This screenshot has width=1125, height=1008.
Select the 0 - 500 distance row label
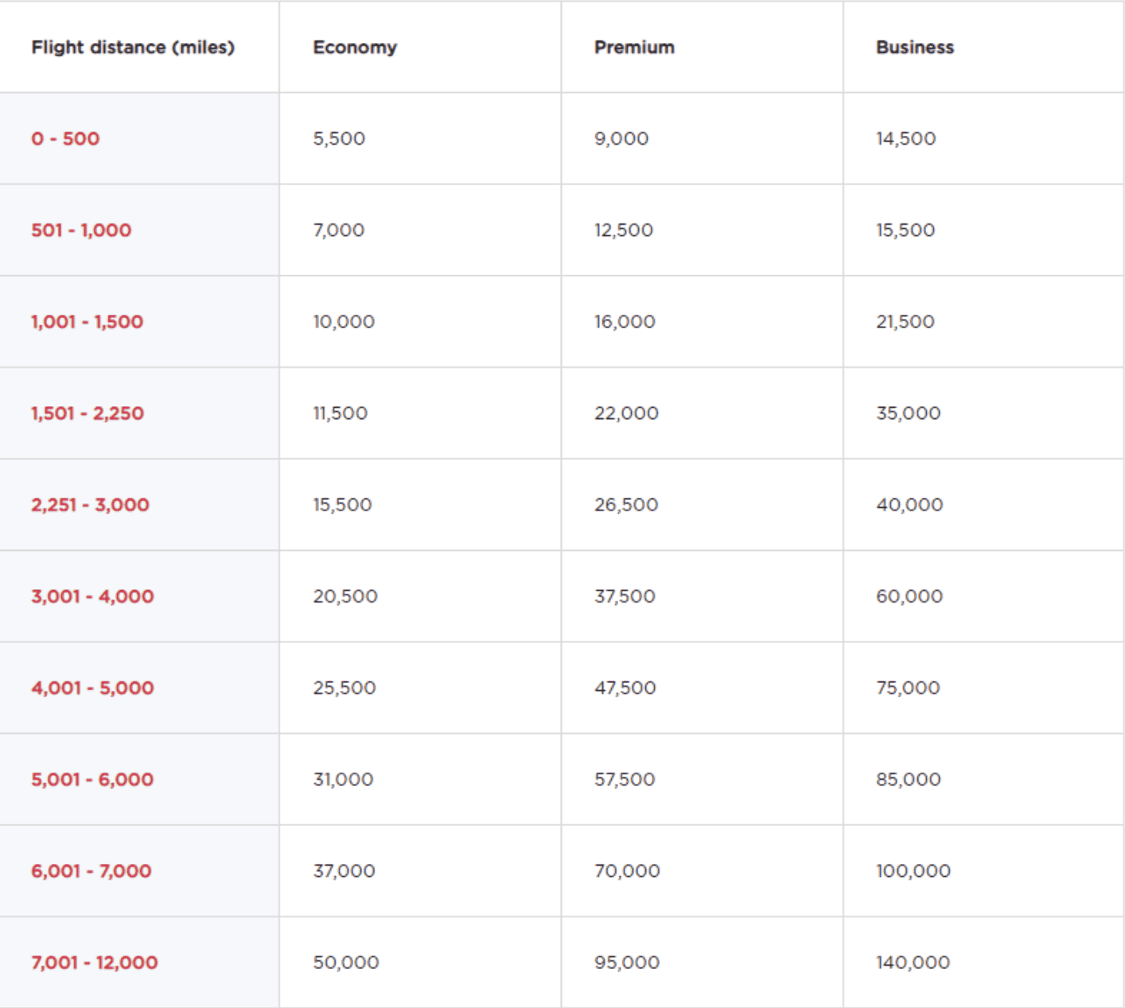pos(65,138)
